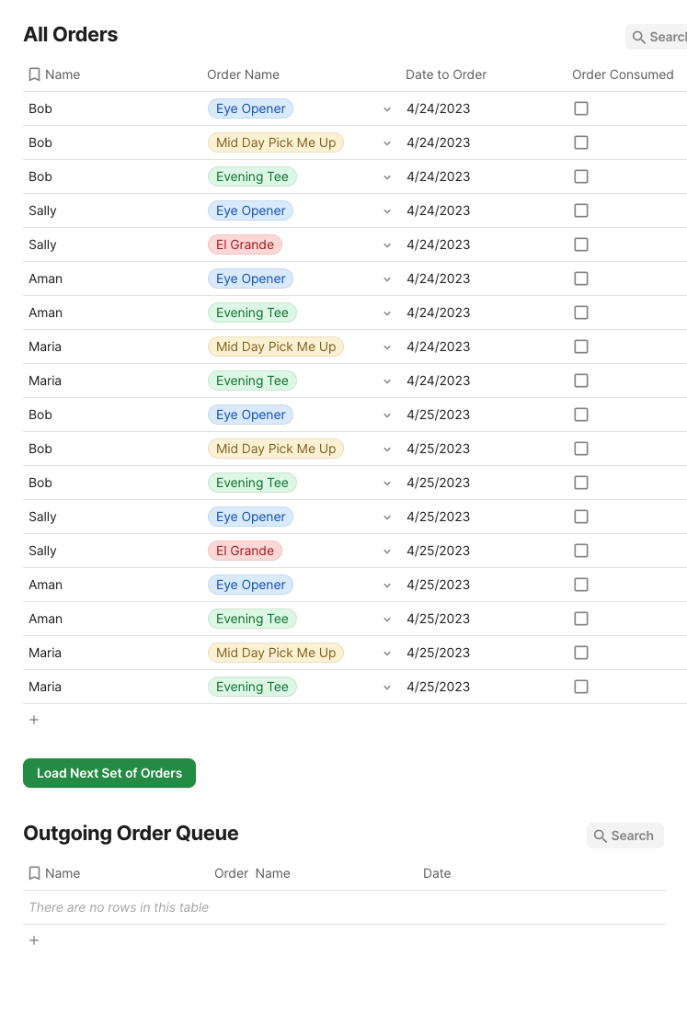This screenshot has width=687, height=1035.
Task: Open dropdown for Bob's Mid Day Pick Me Up on 4/24/2023
Action: pyautogui.click(x=387, y=143)
